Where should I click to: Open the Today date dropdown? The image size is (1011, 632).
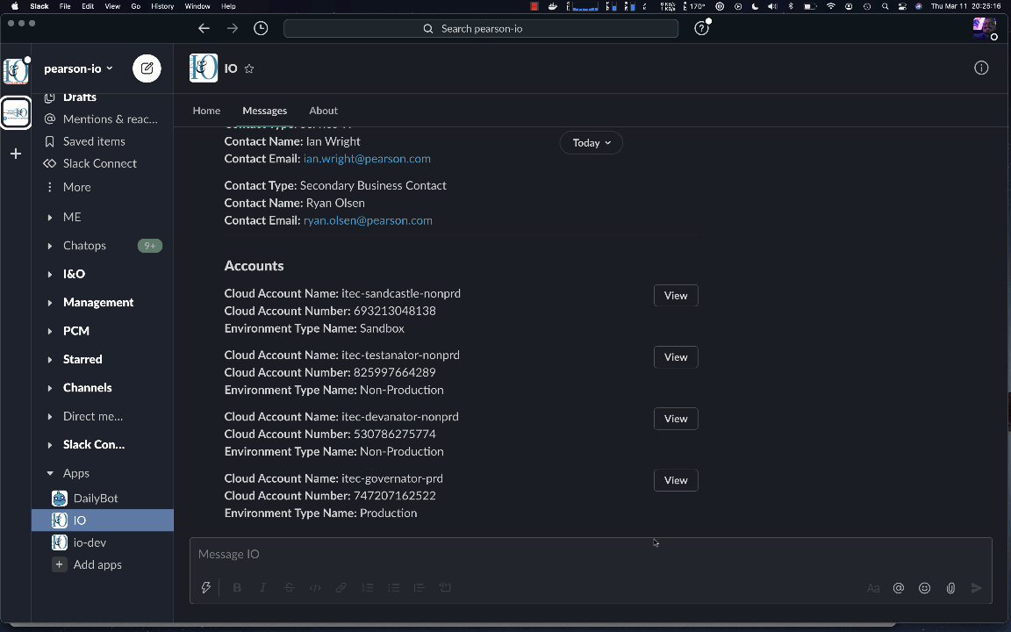click(592, 143)
